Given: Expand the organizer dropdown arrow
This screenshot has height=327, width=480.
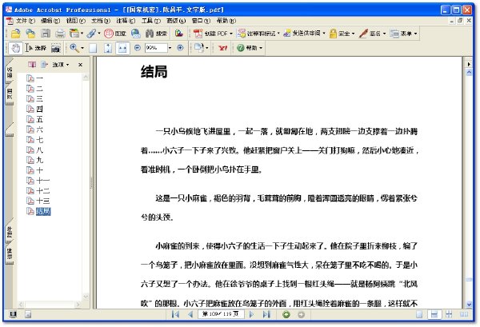Looking at the screenshot, I should tap(82, 34).
